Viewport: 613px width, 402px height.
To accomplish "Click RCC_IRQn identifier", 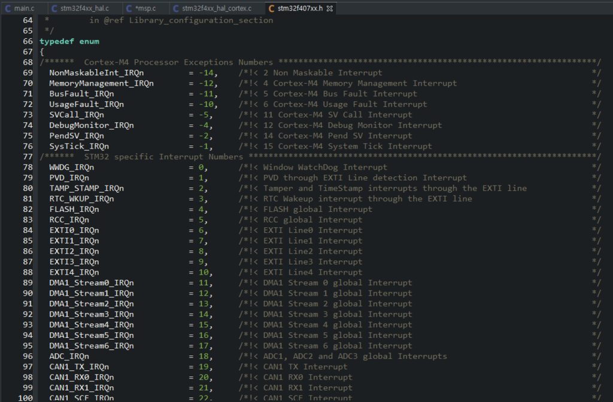I will point(69,220).
